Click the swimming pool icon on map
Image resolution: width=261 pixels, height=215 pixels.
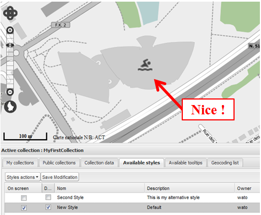pyautogui.click(x=145, y=65)
